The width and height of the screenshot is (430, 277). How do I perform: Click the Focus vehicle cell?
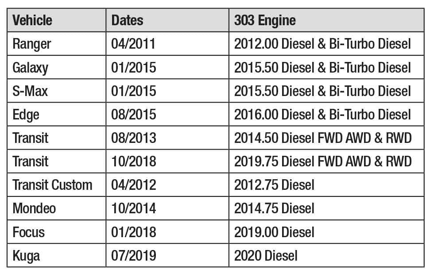tap(29, 231)
